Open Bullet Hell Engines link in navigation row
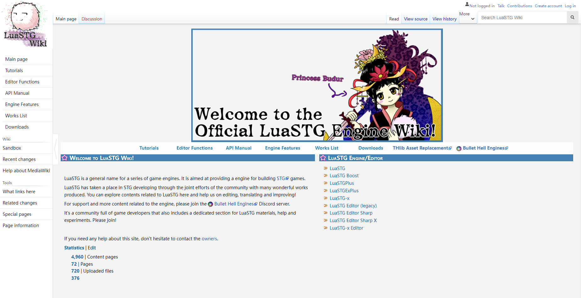The height and width of the screenshot is (298, 581). pyautogui.click(x=485, y=148)
